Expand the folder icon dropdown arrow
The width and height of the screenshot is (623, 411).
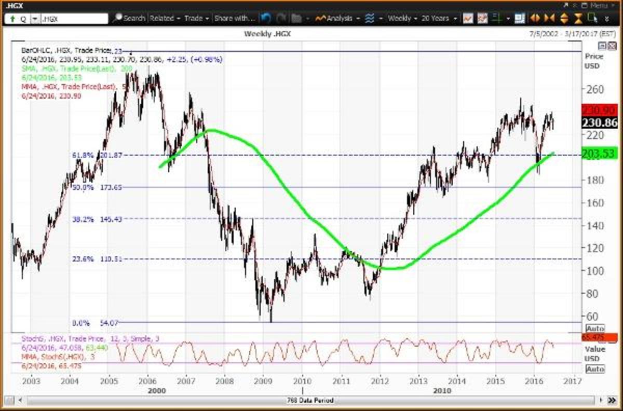pyautogui.click(x=307, y=18)
